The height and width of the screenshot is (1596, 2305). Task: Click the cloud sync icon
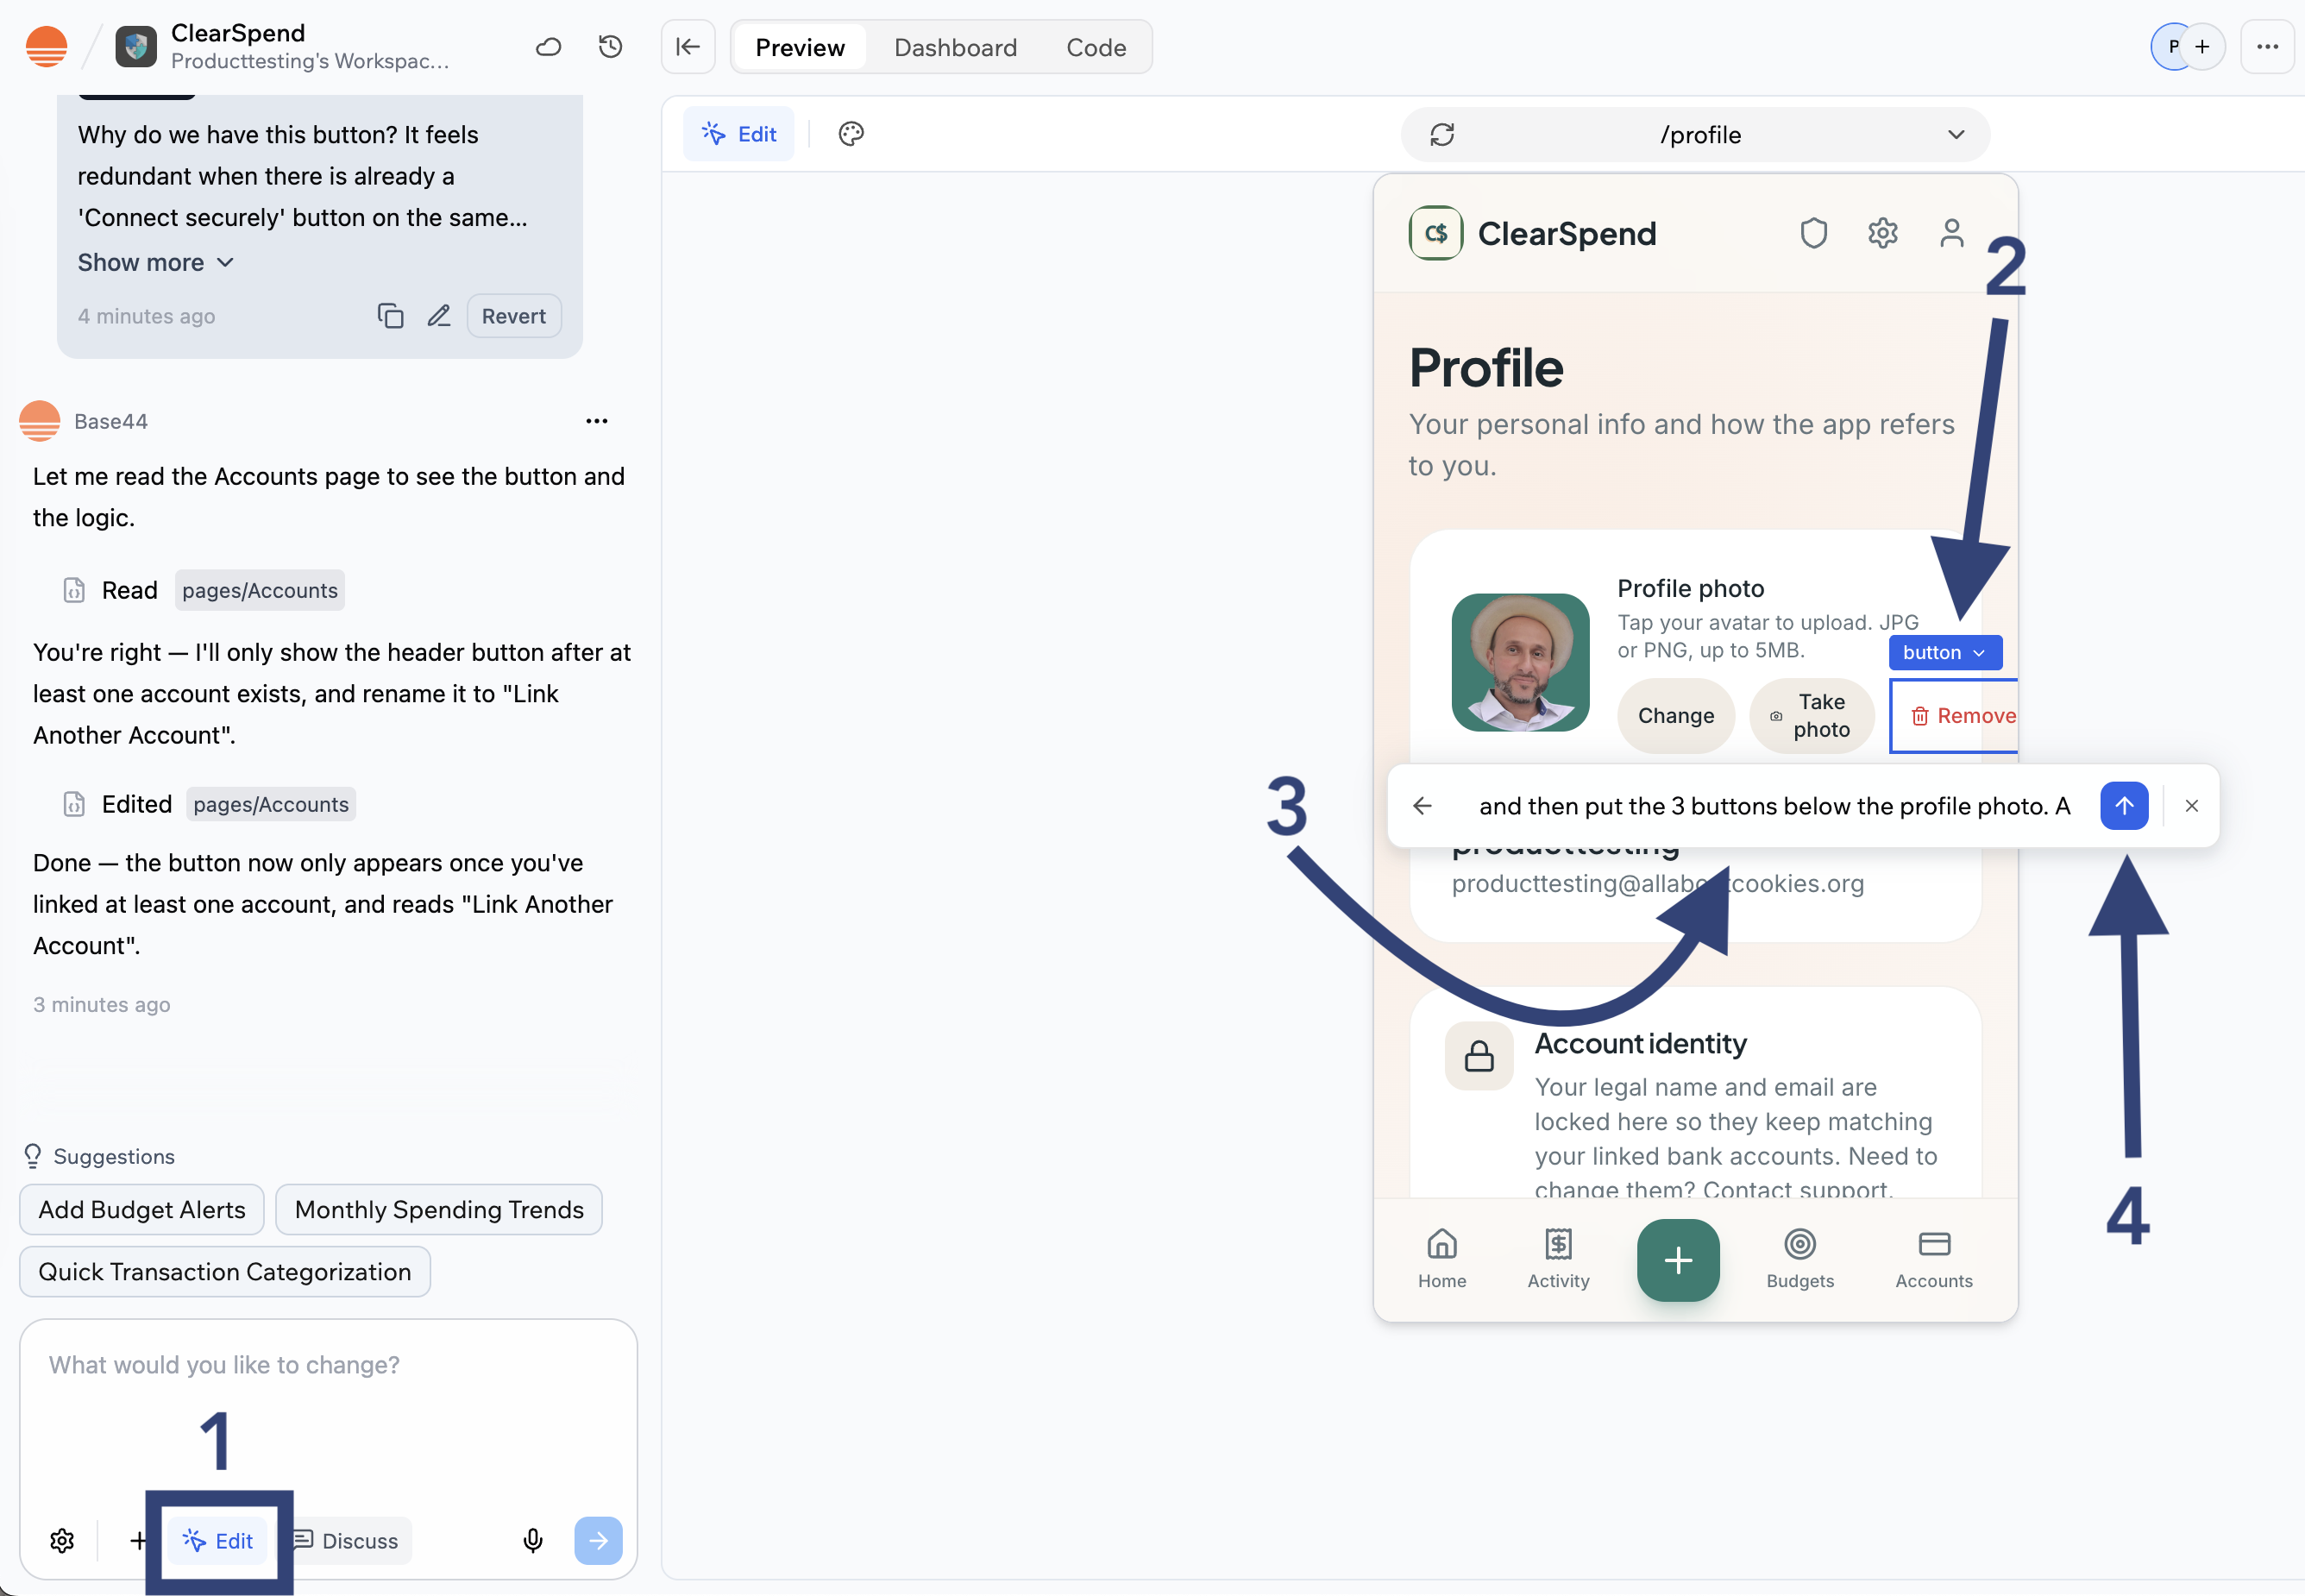(x=548, y=47)
